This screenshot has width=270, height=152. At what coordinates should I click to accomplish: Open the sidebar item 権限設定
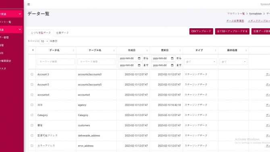point(6,61)
